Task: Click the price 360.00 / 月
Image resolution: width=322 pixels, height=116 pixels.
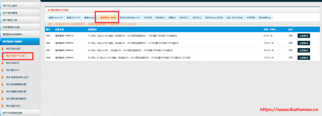Action: (269, 50)
